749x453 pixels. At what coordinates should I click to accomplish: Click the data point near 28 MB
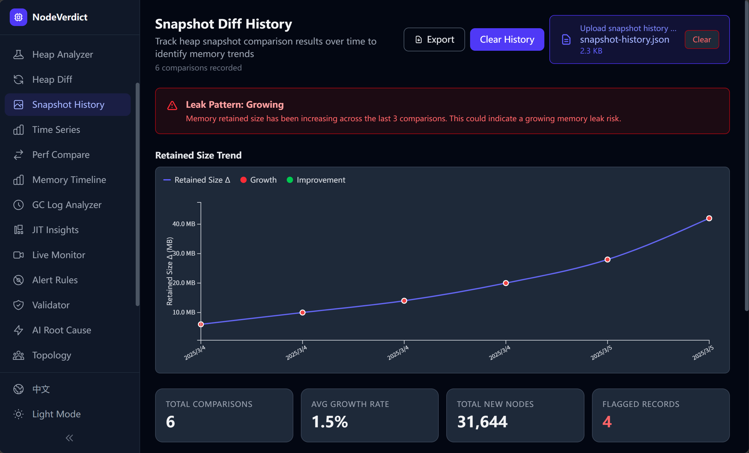(607, 259)
